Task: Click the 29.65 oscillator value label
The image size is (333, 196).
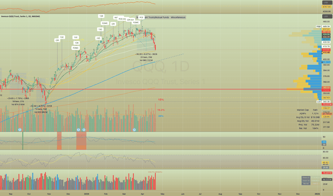Action: [x=325, y=167]
